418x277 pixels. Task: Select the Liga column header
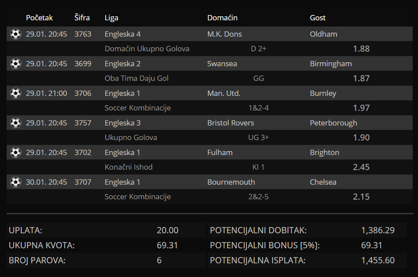point(111,18)
